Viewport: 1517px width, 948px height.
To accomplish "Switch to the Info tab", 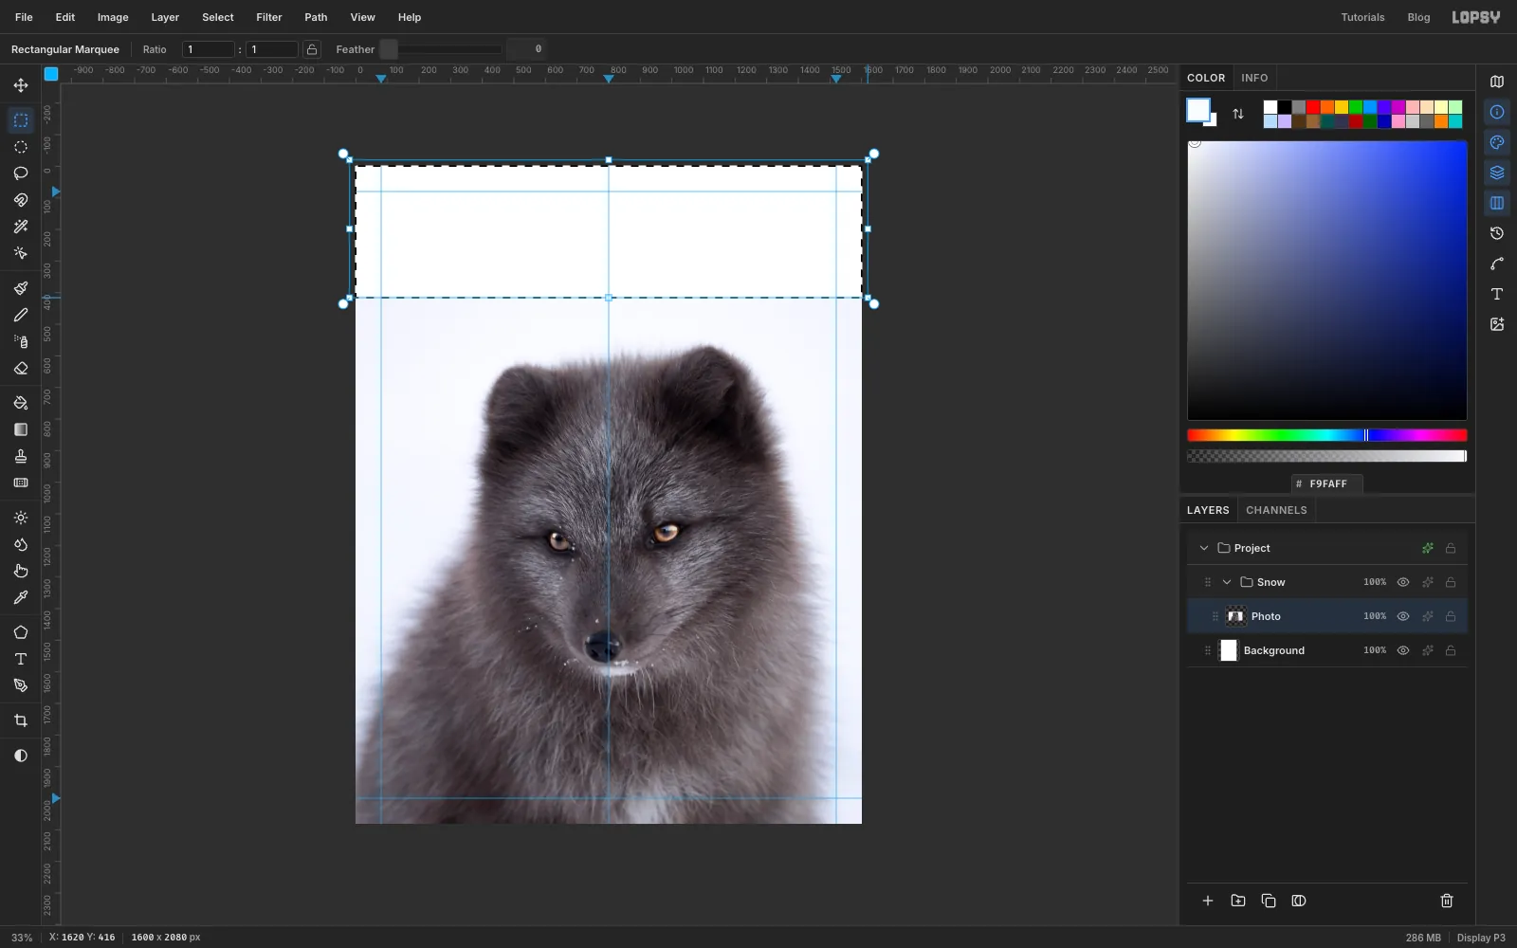I will point(1254,78).
